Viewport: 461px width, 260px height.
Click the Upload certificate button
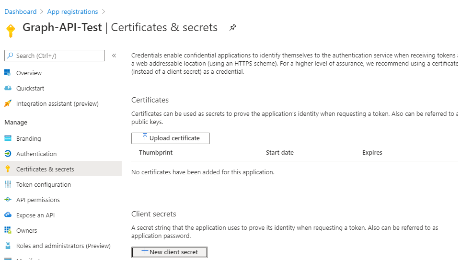click(x=171, y=138)
